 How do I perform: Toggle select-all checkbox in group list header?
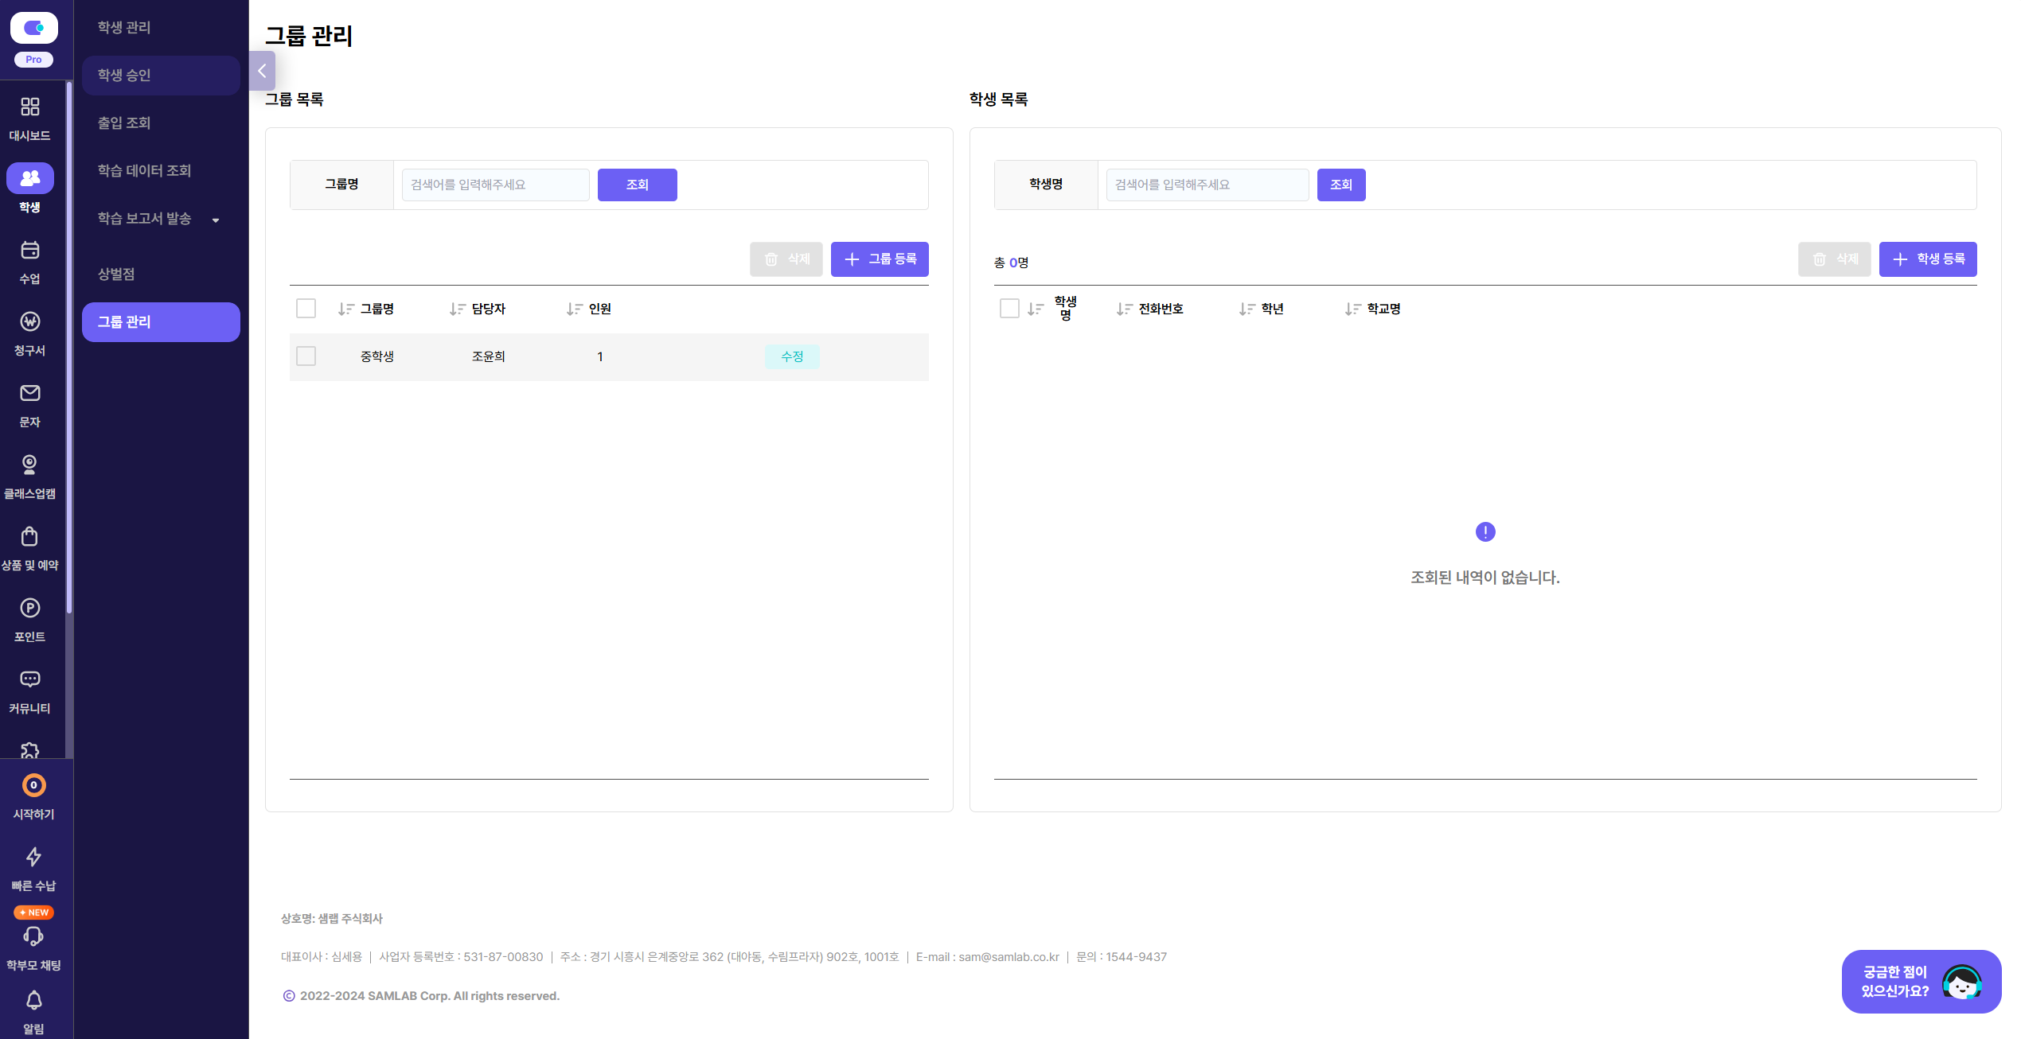306,309
